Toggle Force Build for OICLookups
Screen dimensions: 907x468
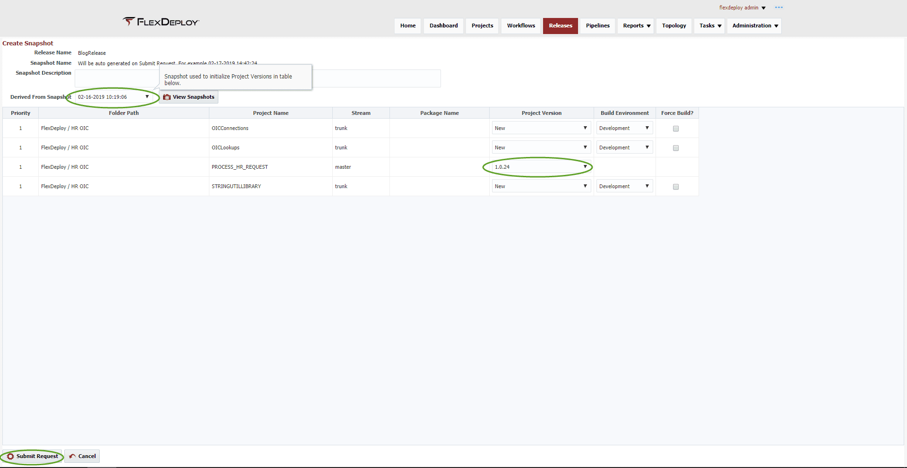click(676, 148)
